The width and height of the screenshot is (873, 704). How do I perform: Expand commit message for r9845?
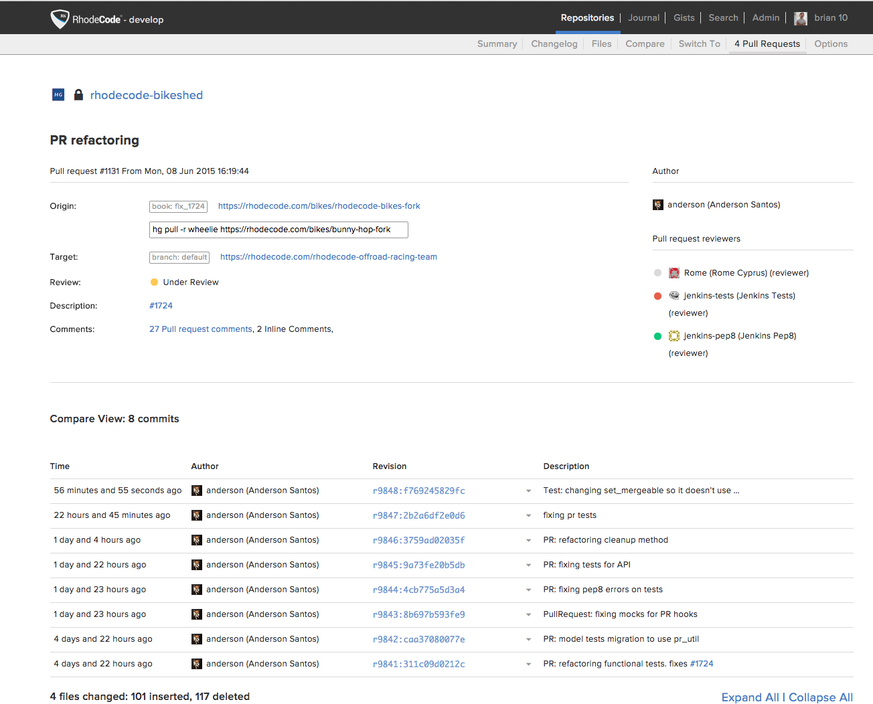[x=528, y=565]
